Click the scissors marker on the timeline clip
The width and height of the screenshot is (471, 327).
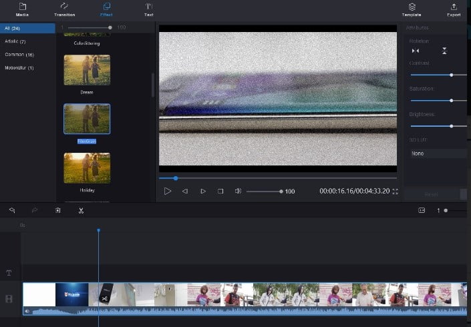pyautogui.click(x=104, y=299)
